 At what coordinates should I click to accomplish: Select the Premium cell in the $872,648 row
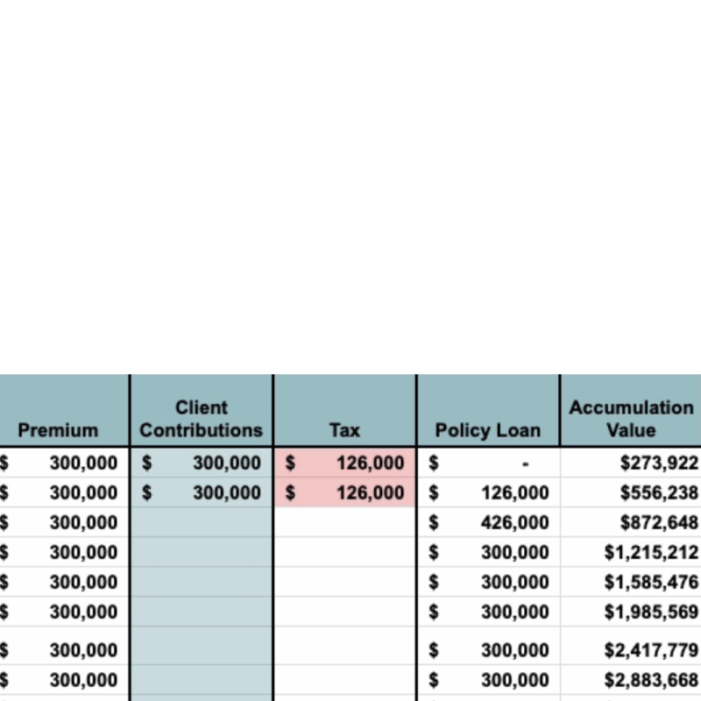pos(64,522)
